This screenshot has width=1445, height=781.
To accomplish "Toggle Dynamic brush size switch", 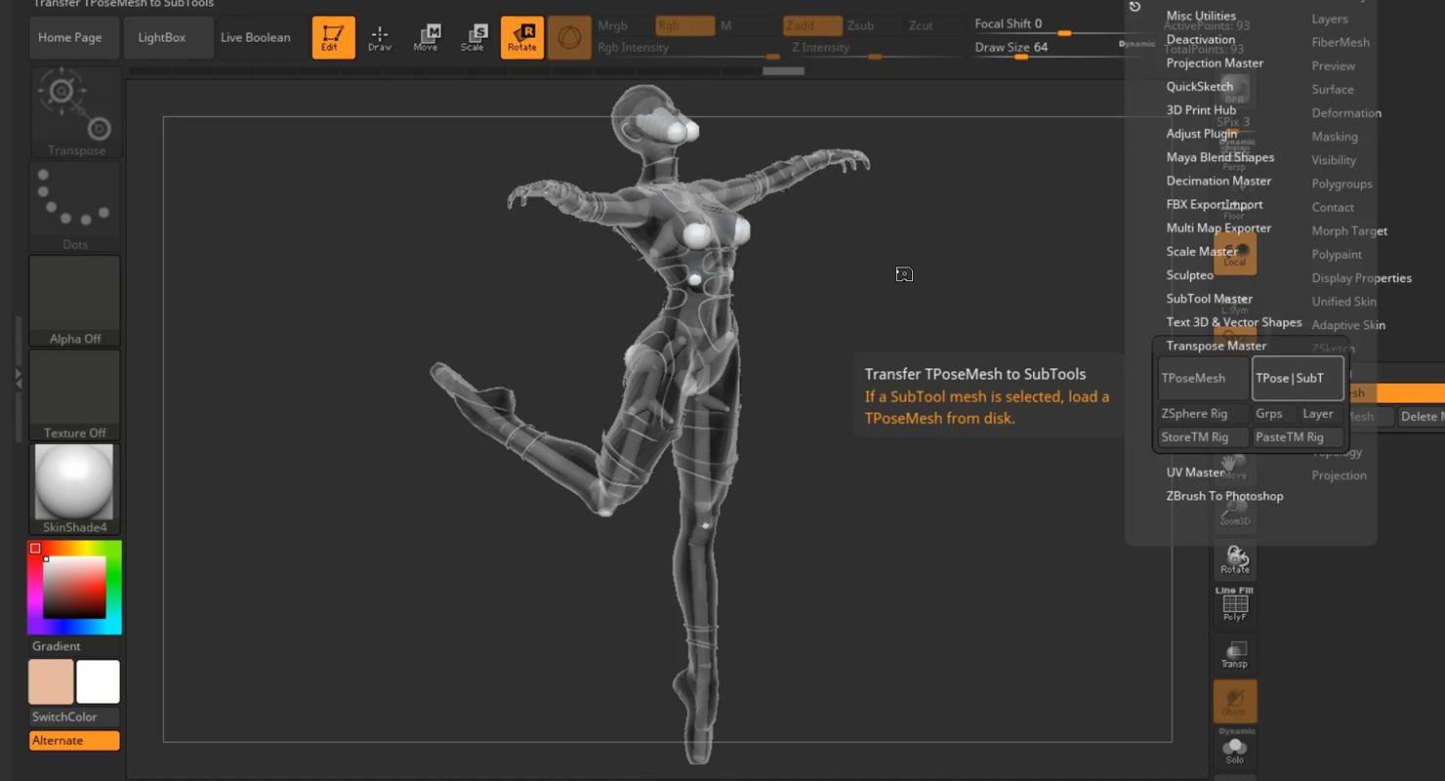I will tap(1136, 44).
